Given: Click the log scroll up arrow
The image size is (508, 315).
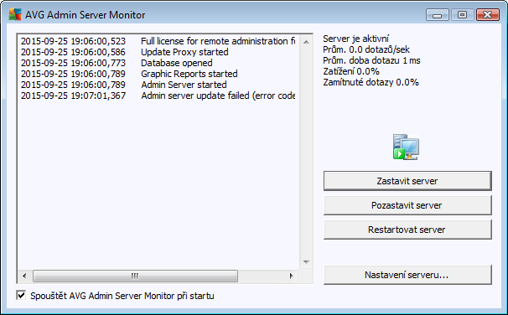Looking at the screenshot, I should [306, 42].
